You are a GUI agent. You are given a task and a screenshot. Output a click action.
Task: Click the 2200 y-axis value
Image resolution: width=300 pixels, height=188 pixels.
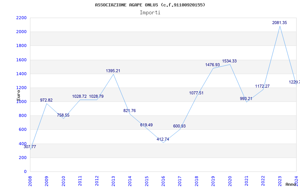click(21, 18)
